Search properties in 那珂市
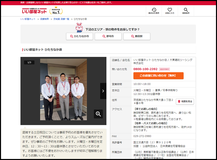217x160 pixels. 108,36
